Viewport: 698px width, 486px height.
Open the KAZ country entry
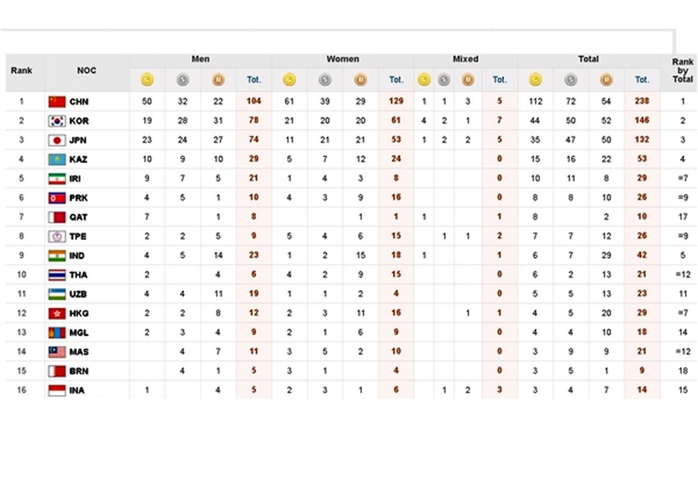click(x=79, y=159)
